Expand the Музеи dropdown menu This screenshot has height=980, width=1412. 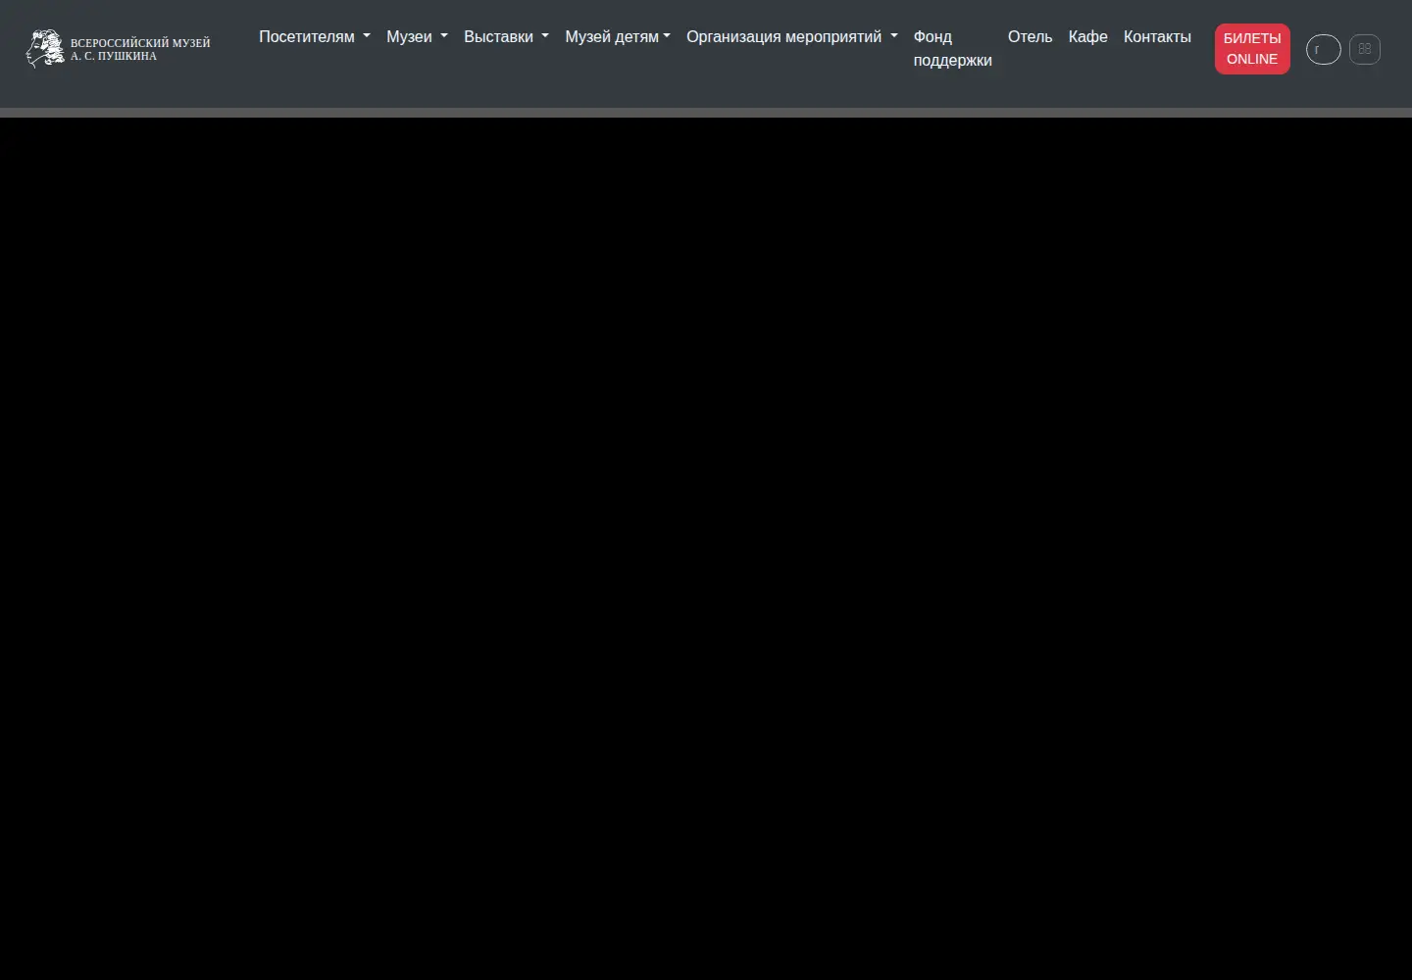[x=417, y=37]
